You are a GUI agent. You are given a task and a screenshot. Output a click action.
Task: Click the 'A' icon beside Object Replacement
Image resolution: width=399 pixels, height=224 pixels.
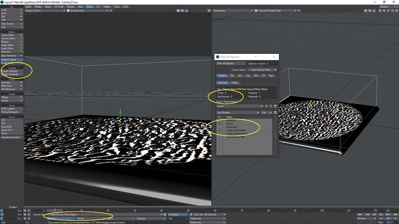click(266, 106)
